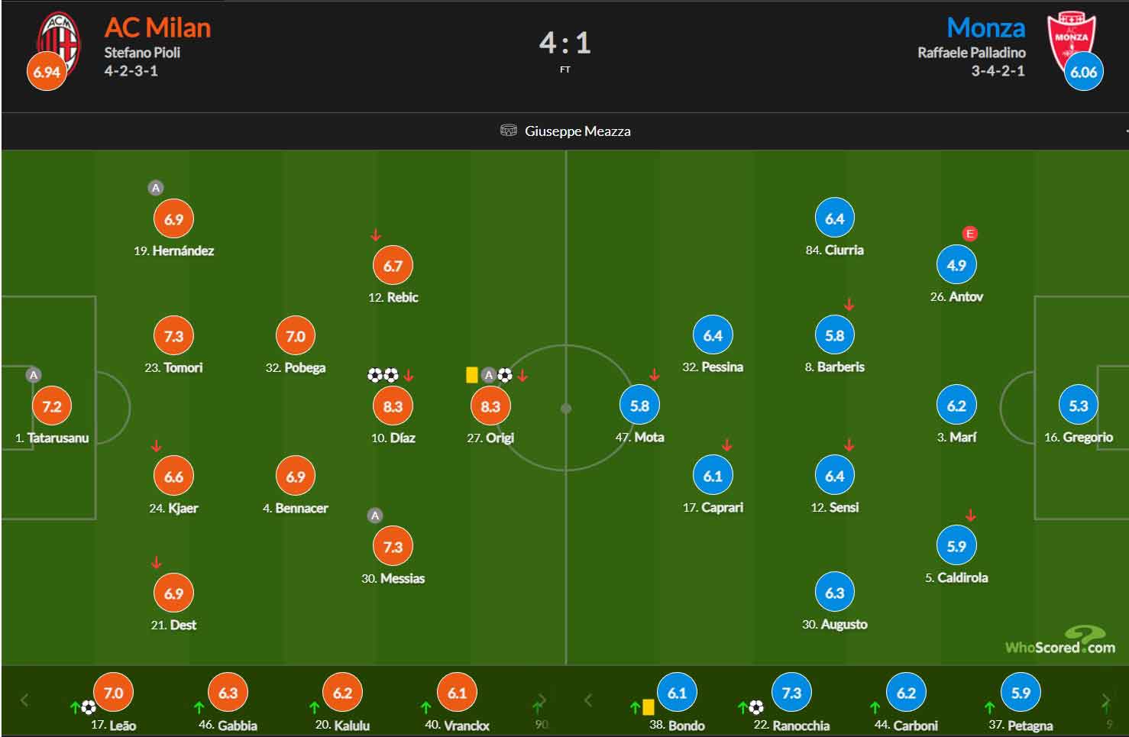Show previous AC Milan substitutes with left arrow
Image resolution: width=1129 pixels, height=737 pixels.
(24, 700)
